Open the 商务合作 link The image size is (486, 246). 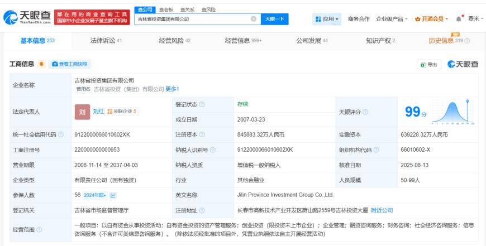click(x=359, y=19)
